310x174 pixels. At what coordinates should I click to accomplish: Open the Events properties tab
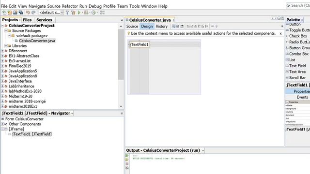click(x=302, y=97)
